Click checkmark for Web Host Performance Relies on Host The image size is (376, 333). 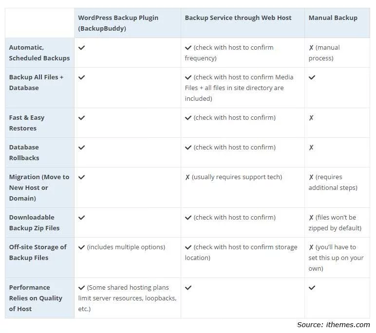[188, 287]
